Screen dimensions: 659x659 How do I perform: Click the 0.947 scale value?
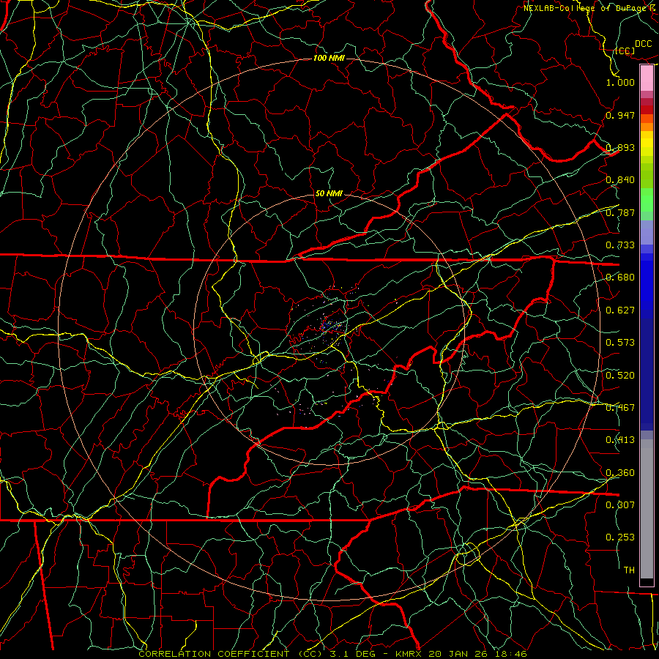point(620,115)
